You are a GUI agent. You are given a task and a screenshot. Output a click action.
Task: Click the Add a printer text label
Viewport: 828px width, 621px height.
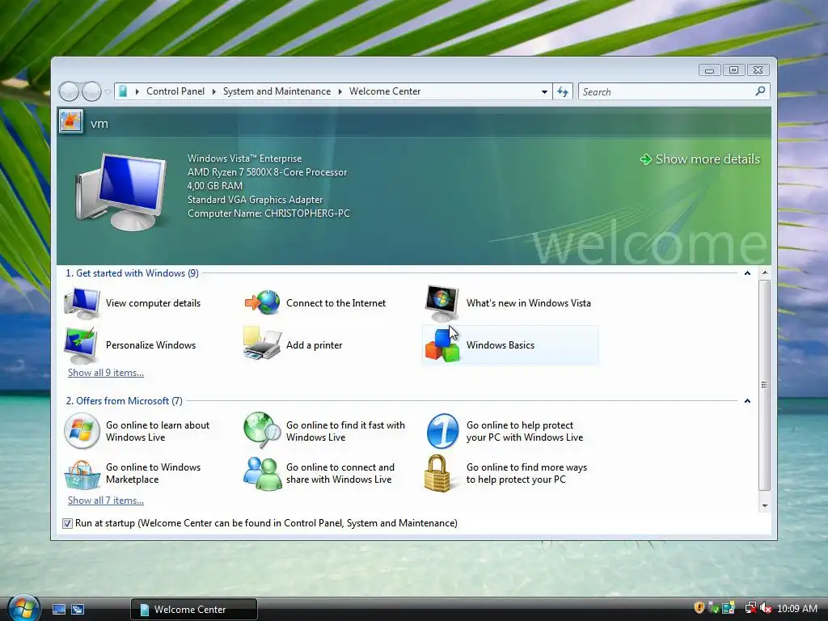tap(315, 345)
